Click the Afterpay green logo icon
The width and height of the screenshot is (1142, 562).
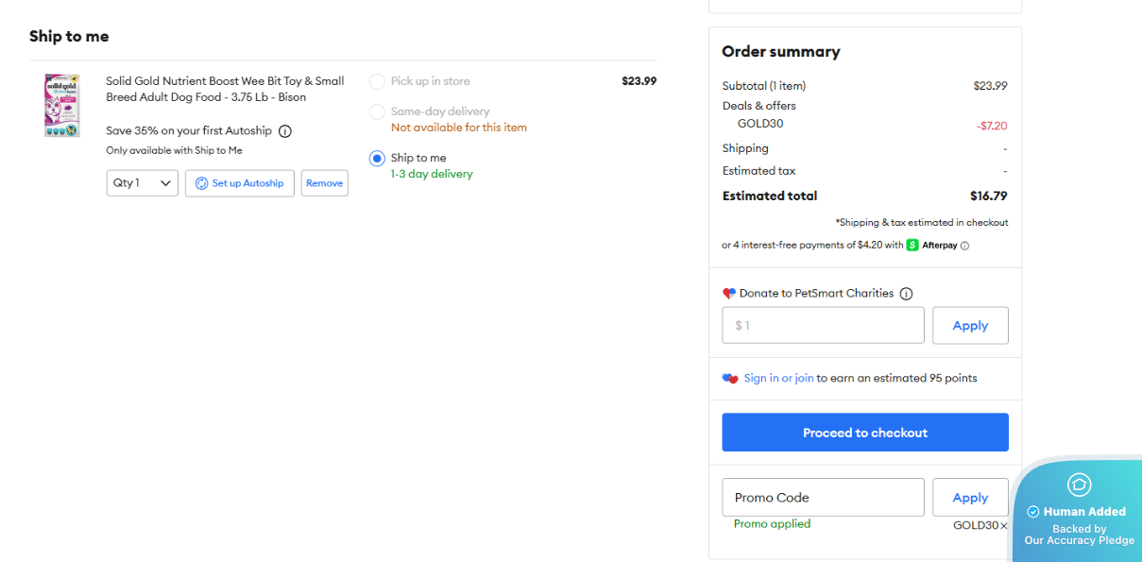coord(912,246)
